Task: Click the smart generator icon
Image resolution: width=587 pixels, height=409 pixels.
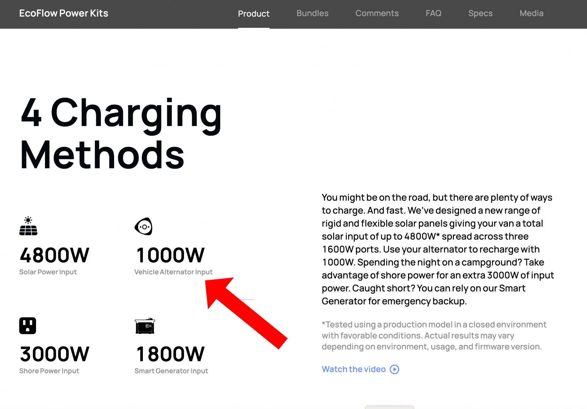Action: (145, 326)
